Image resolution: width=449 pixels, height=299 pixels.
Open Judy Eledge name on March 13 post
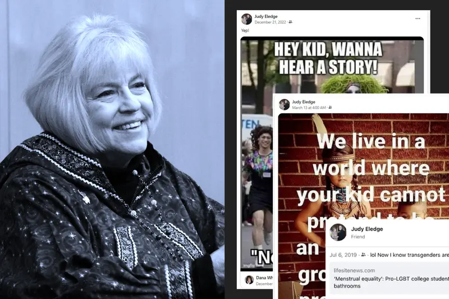(304, 102)
